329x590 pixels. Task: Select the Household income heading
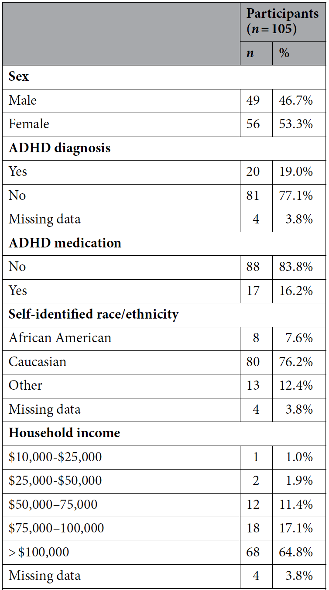point(65,433)
